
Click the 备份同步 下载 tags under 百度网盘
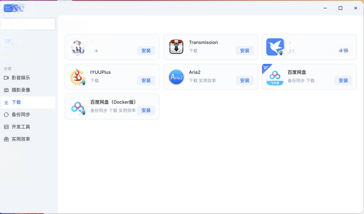click(x=301, y=80)
